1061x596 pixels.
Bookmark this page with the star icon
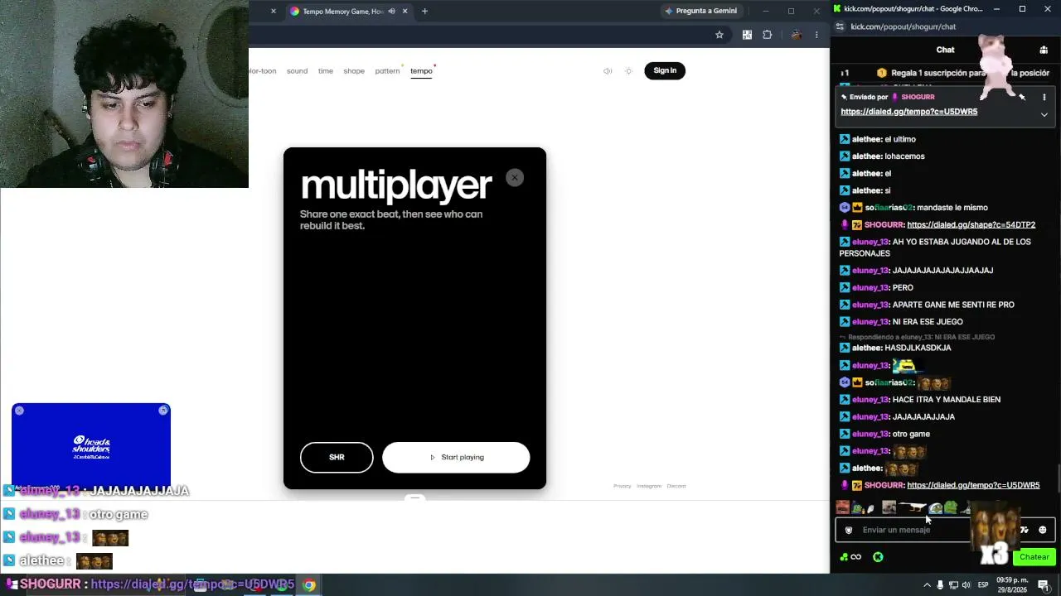click(719, 35)
